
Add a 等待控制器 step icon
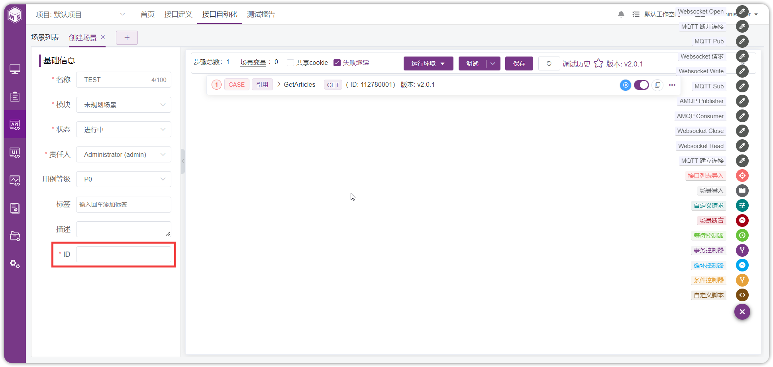742,235
